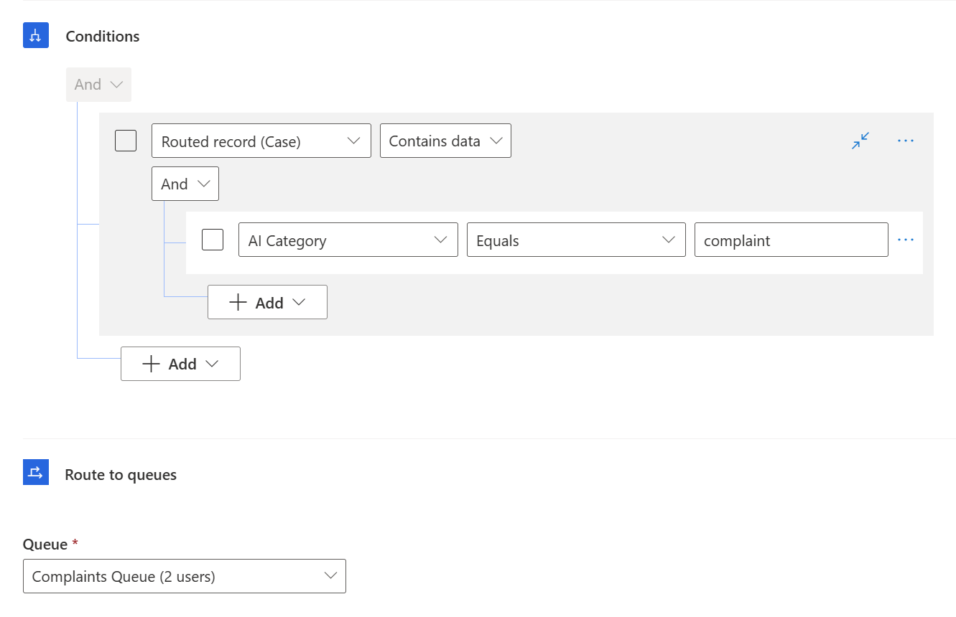The height and width of the screenshot is (617, 956).
Task: Open the Complaints Queue selection dropdown
Action: (x=184, y=576)
